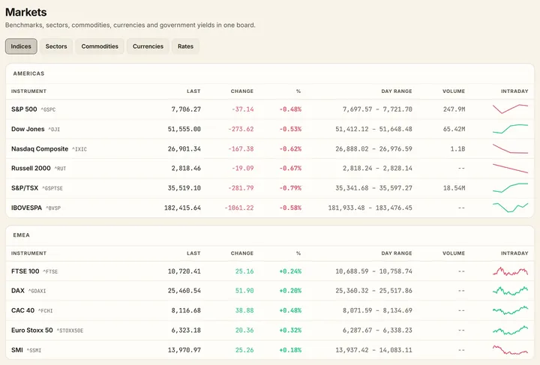Screen dimensions: 540x365
Task: Open the Dow Jones instrument
Action: pyautogui.click(x=28, y=129)
